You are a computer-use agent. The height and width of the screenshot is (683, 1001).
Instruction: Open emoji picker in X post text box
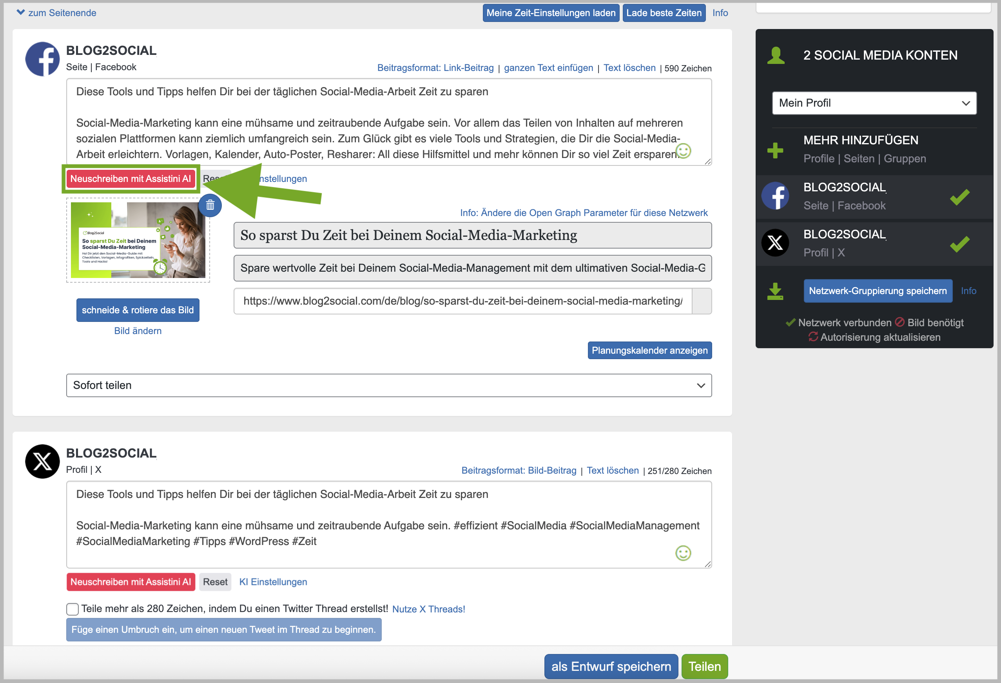pyautogui.click(x=683, y=553)
